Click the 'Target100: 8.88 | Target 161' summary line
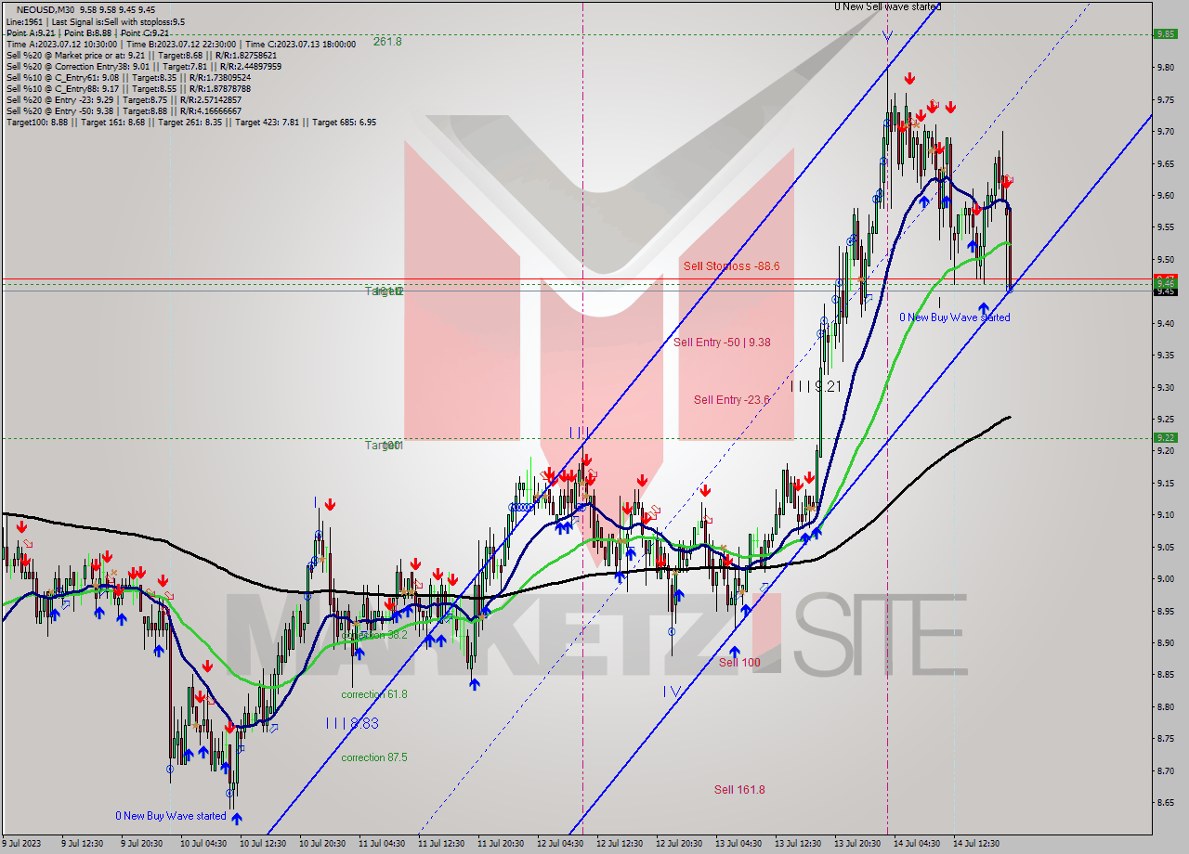This screenshot has width=1189, height=854. (x=190, y=122)
